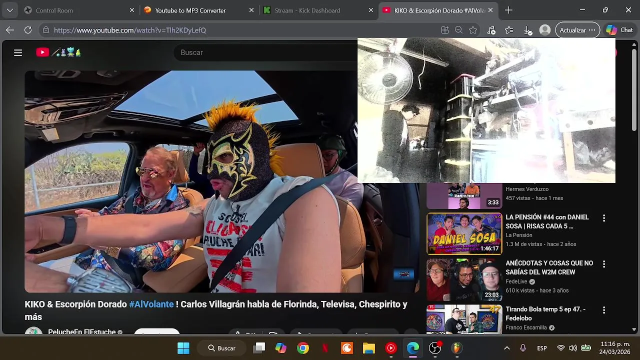Open Netflix from the taskbar
The height and width of the screenshot is (360, 640).
(325, 348)
